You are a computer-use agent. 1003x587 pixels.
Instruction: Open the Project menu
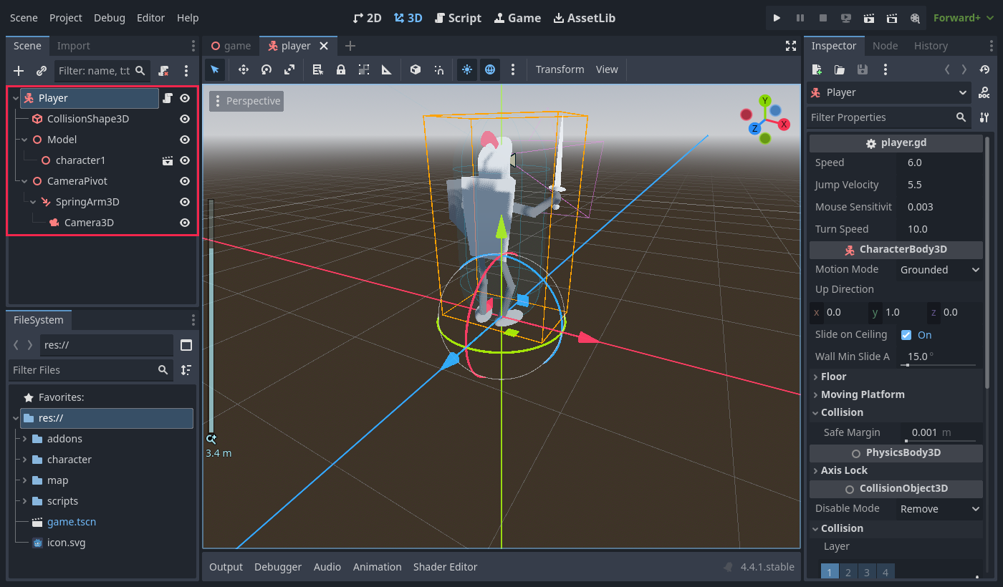pyautogui.click(x=66, y=18)
